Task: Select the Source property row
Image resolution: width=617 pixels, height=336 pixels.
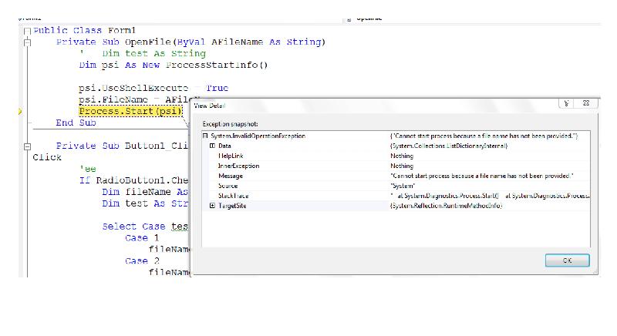Action: coord(396,186)
